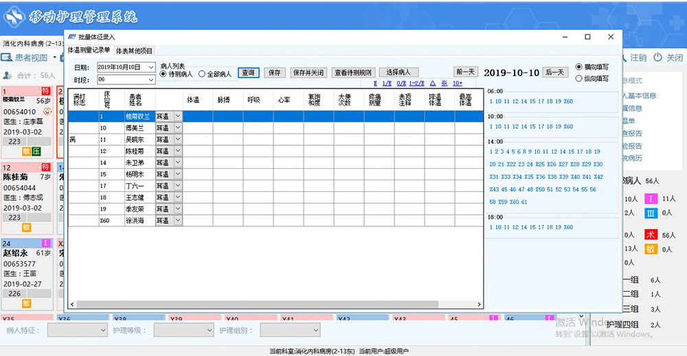
Task: Click the 敏 allergy tag on bed 1 card
Action: point(26,152)
